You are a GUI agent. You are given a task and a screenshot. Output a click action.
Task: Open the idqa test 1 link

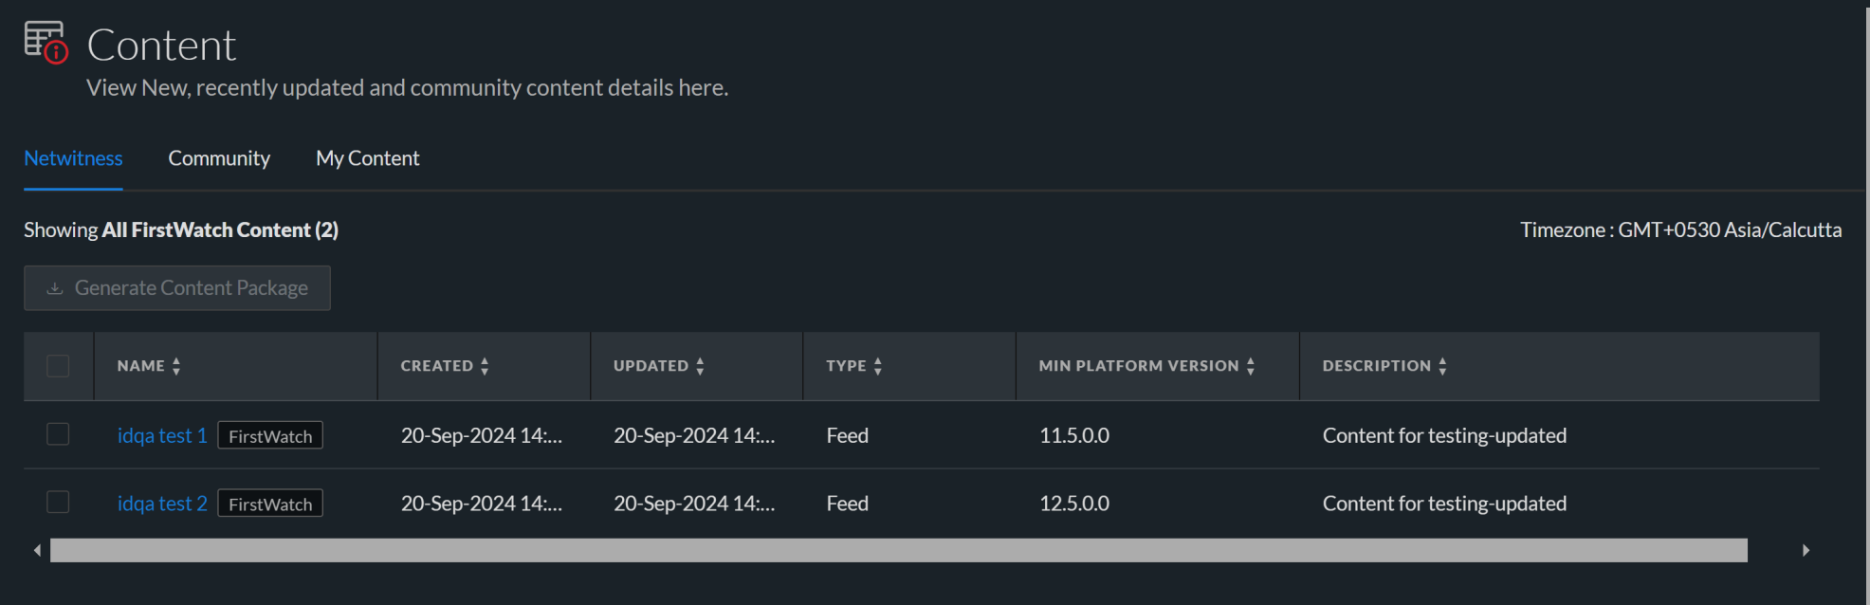(x=162, y=435)
